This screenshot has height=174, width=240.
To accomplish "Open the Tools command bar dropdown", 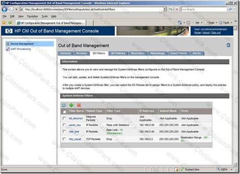I will (x=225, y=23).
